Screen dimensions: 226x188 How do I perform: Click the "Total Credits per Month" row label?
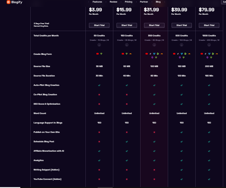point(46,35)
